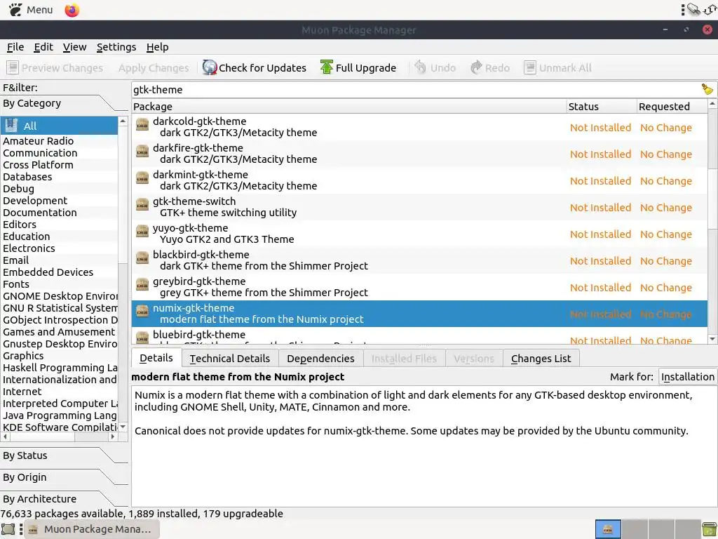
Task: Sort by the Requested column header
Action: 672,107
